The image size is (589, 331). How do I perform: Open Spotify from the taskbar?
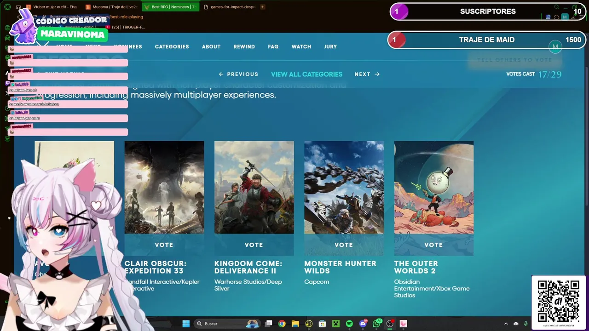(349, 324)
